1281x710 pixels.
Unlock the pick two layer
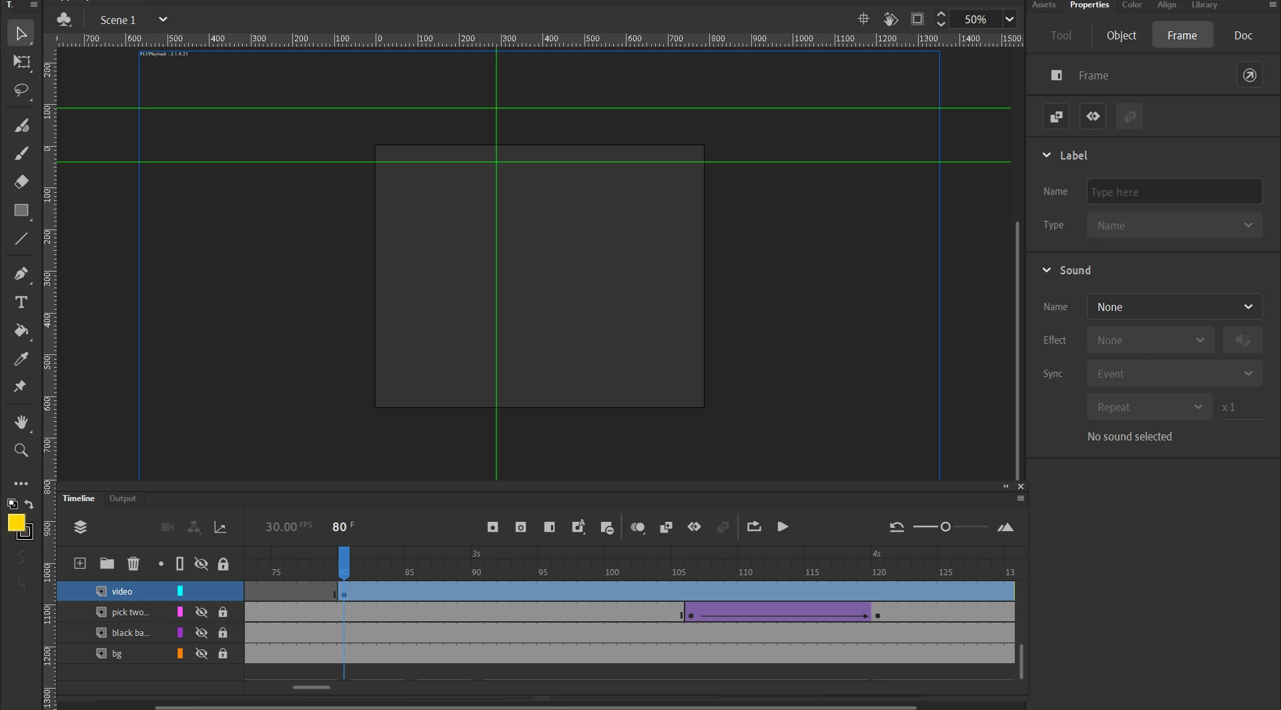[223, 612]
